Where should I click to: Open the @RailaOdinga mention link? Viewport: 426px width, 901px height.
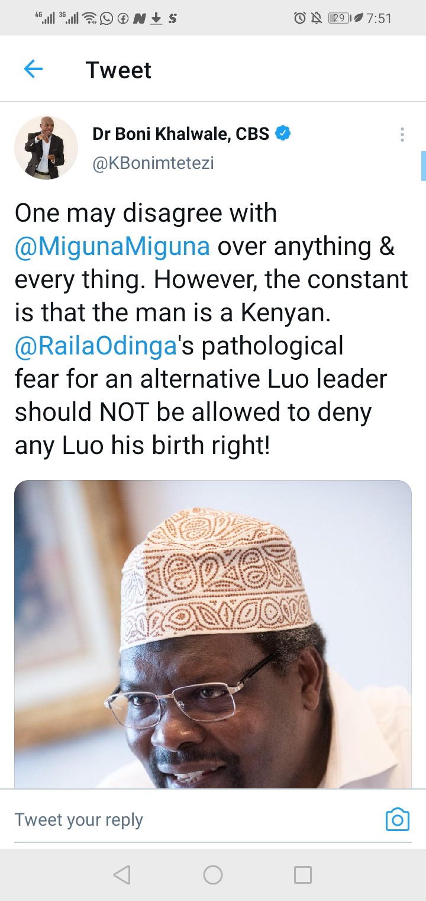pyautogui.click(x=96, y=346)
